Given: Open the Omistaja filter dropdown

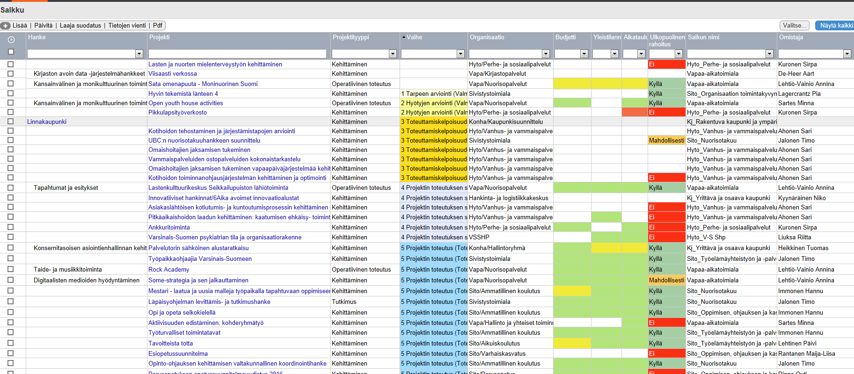Looking at the screenshot, I should click(847, 54).
